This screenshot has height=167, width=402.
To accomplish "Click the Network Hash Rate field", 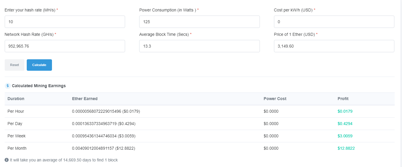I will click(65, 46).
